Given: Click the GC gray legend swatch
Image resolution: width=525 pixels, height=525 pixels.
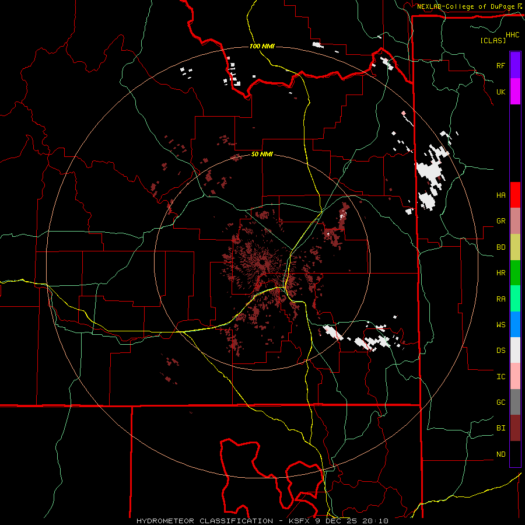Looking at the screenshot, I should point(515,402).
